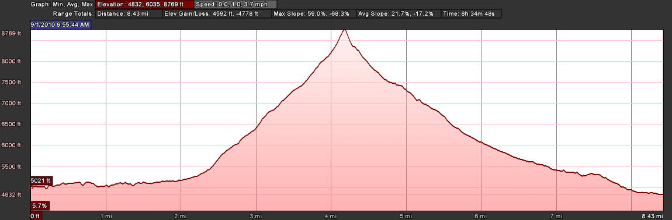Toggle the Speed graph readout box

pos(235,5)
